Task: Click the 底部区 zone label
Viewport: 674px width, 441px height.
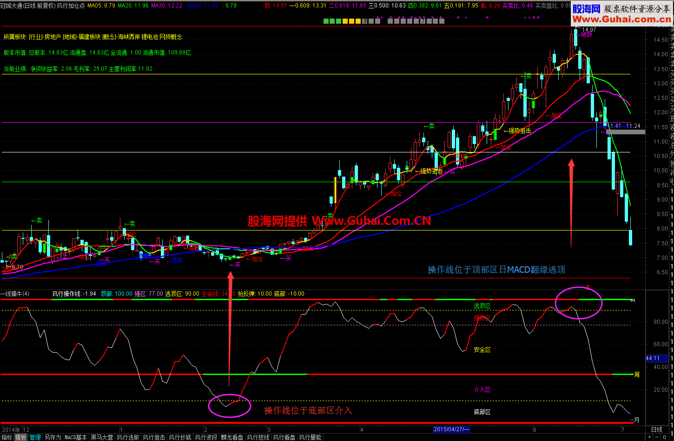Action: pos(482,412)
